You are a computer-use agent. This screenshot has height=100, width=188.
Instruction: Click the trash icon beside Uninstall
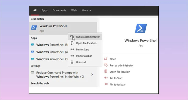(72, 62)
